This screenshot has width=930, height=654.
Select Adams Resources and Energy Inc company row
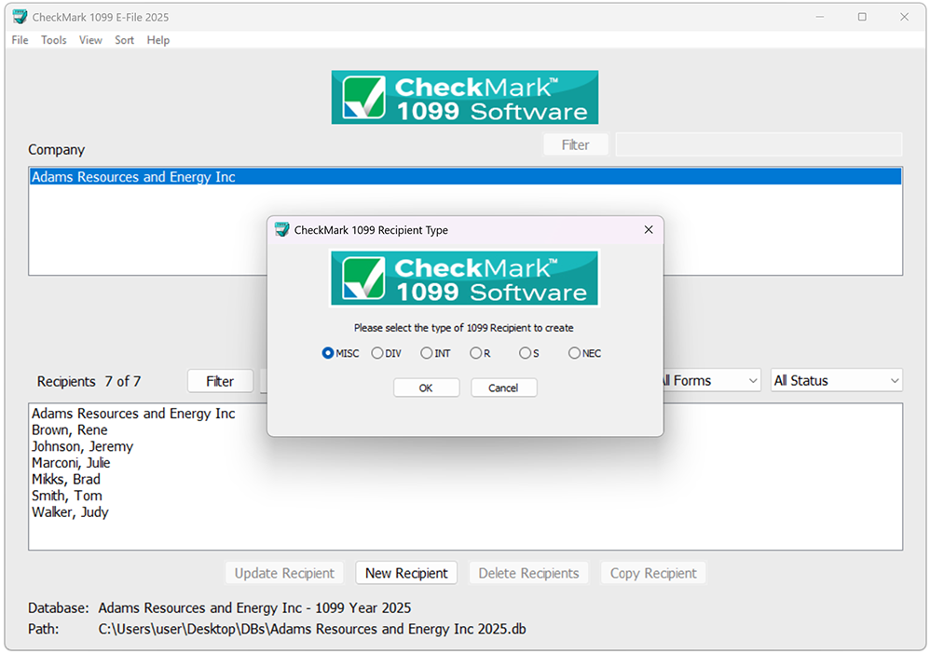(465, 177)
